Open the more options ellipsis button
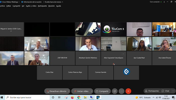Image resolution: width=176 pixels, height=100 pixels. (x=121, y=91)
